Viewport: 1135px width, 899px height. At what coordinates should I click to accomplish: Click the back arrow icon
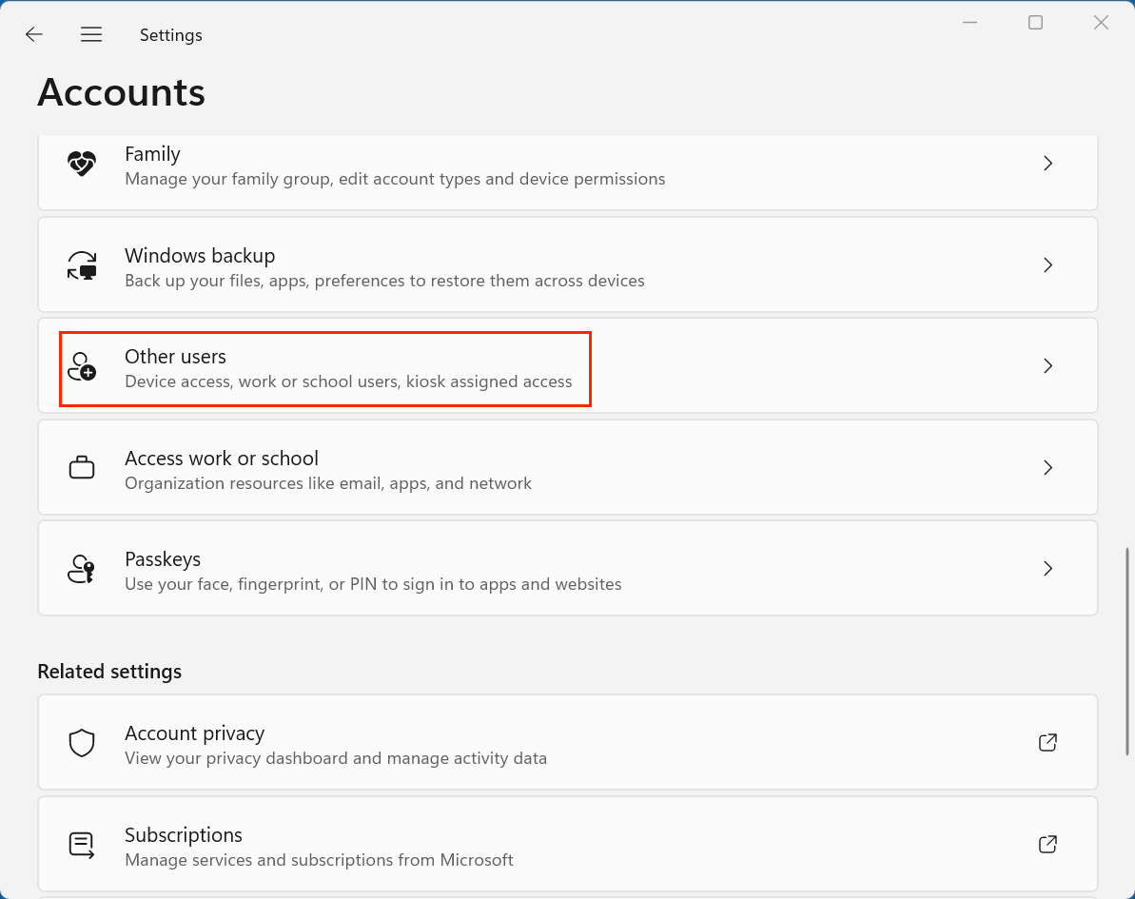click(x=34, y=34)
